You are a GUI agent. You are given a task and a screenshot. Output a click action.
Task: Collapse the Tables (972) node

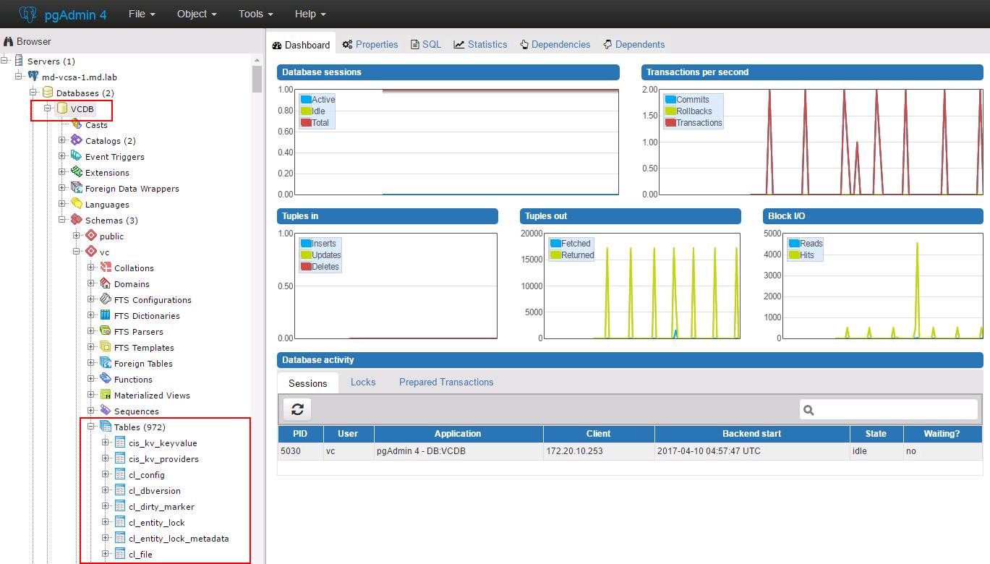[91, 427]
